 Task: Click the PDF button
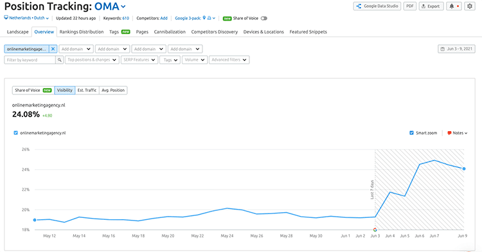[x=410, y=6]
